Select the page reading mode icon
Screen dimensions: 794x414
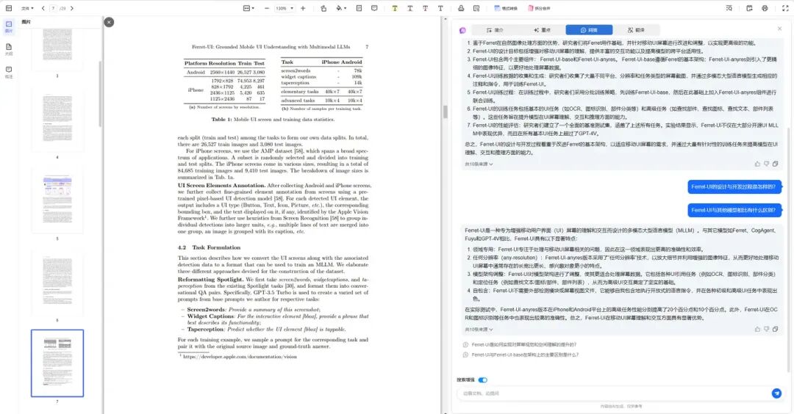pos(359,8)
